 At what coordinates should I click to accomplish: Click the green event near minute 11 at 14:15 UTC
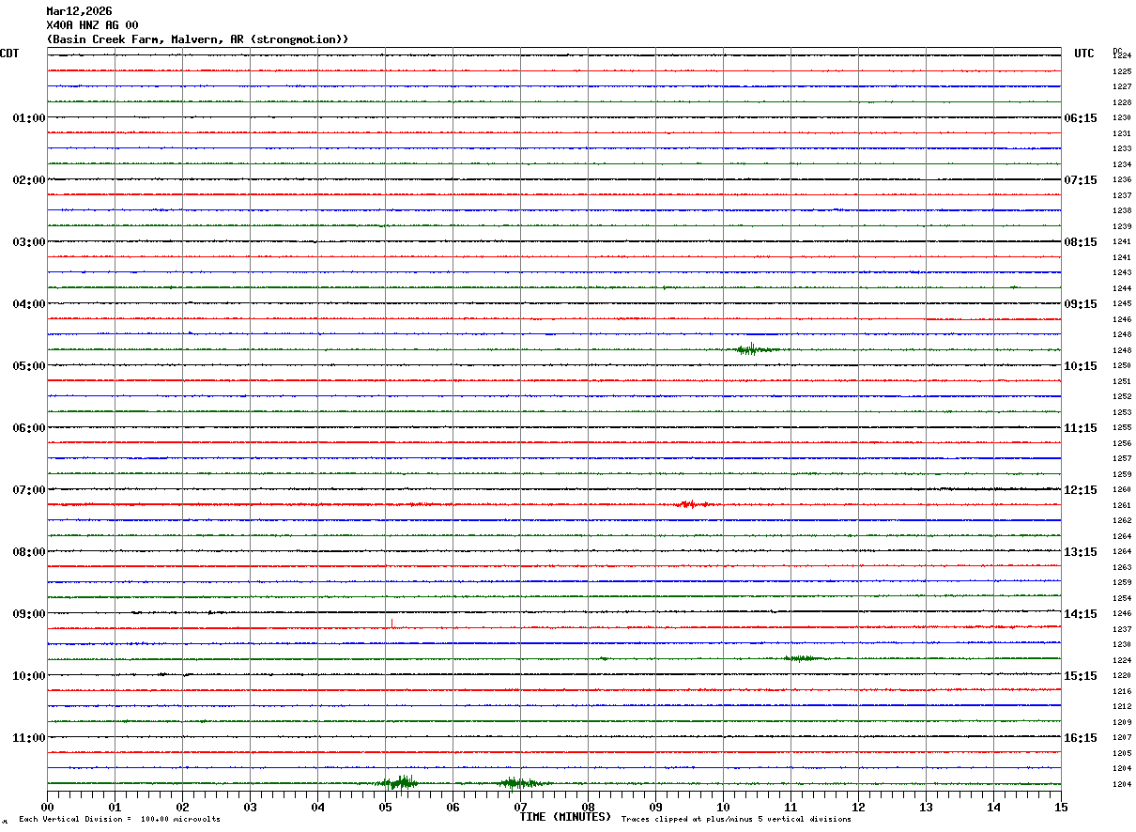coord(806,658)
